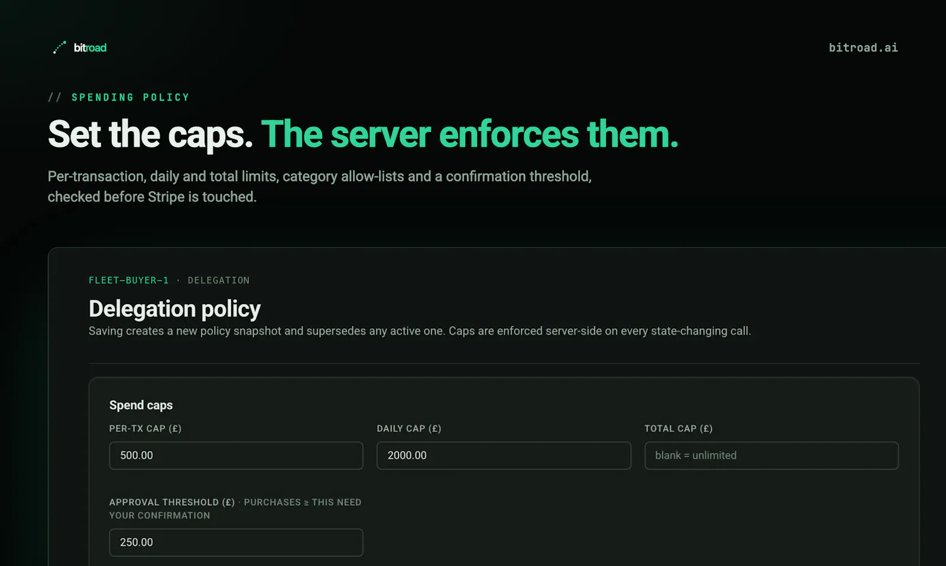This screenshot has height=566, width=946.
Task: Click the 'FLEET-BUYER-1' label
Action: click(128, 280)
